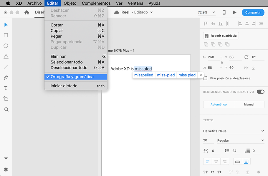Viewport: 268px width, 176px height.
Task: Align middle vertically icon
Action: [x=213, y=24]
